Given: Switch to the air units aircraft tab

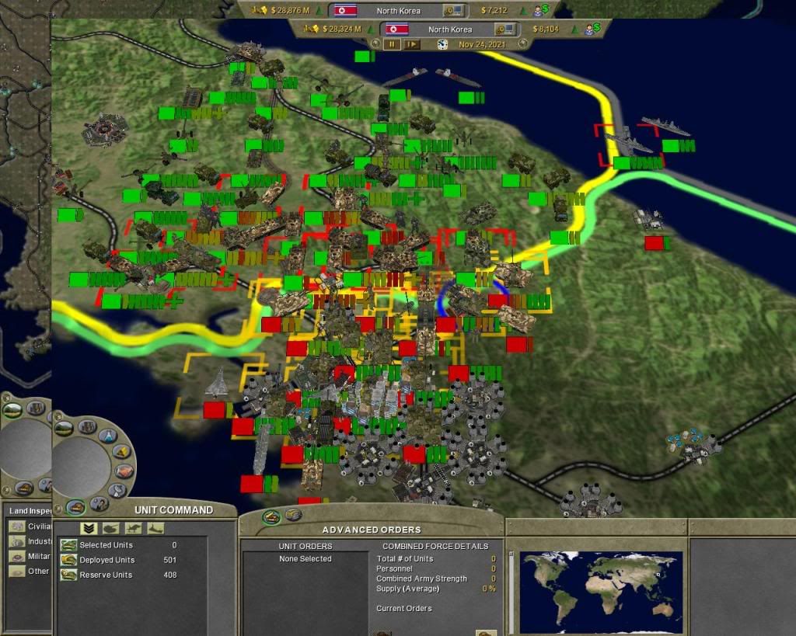Looking at the screenshot, I should (x=133, y=529).
